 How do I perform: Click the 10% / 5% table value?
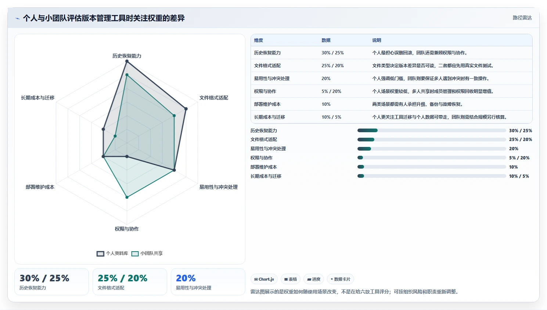331,117
